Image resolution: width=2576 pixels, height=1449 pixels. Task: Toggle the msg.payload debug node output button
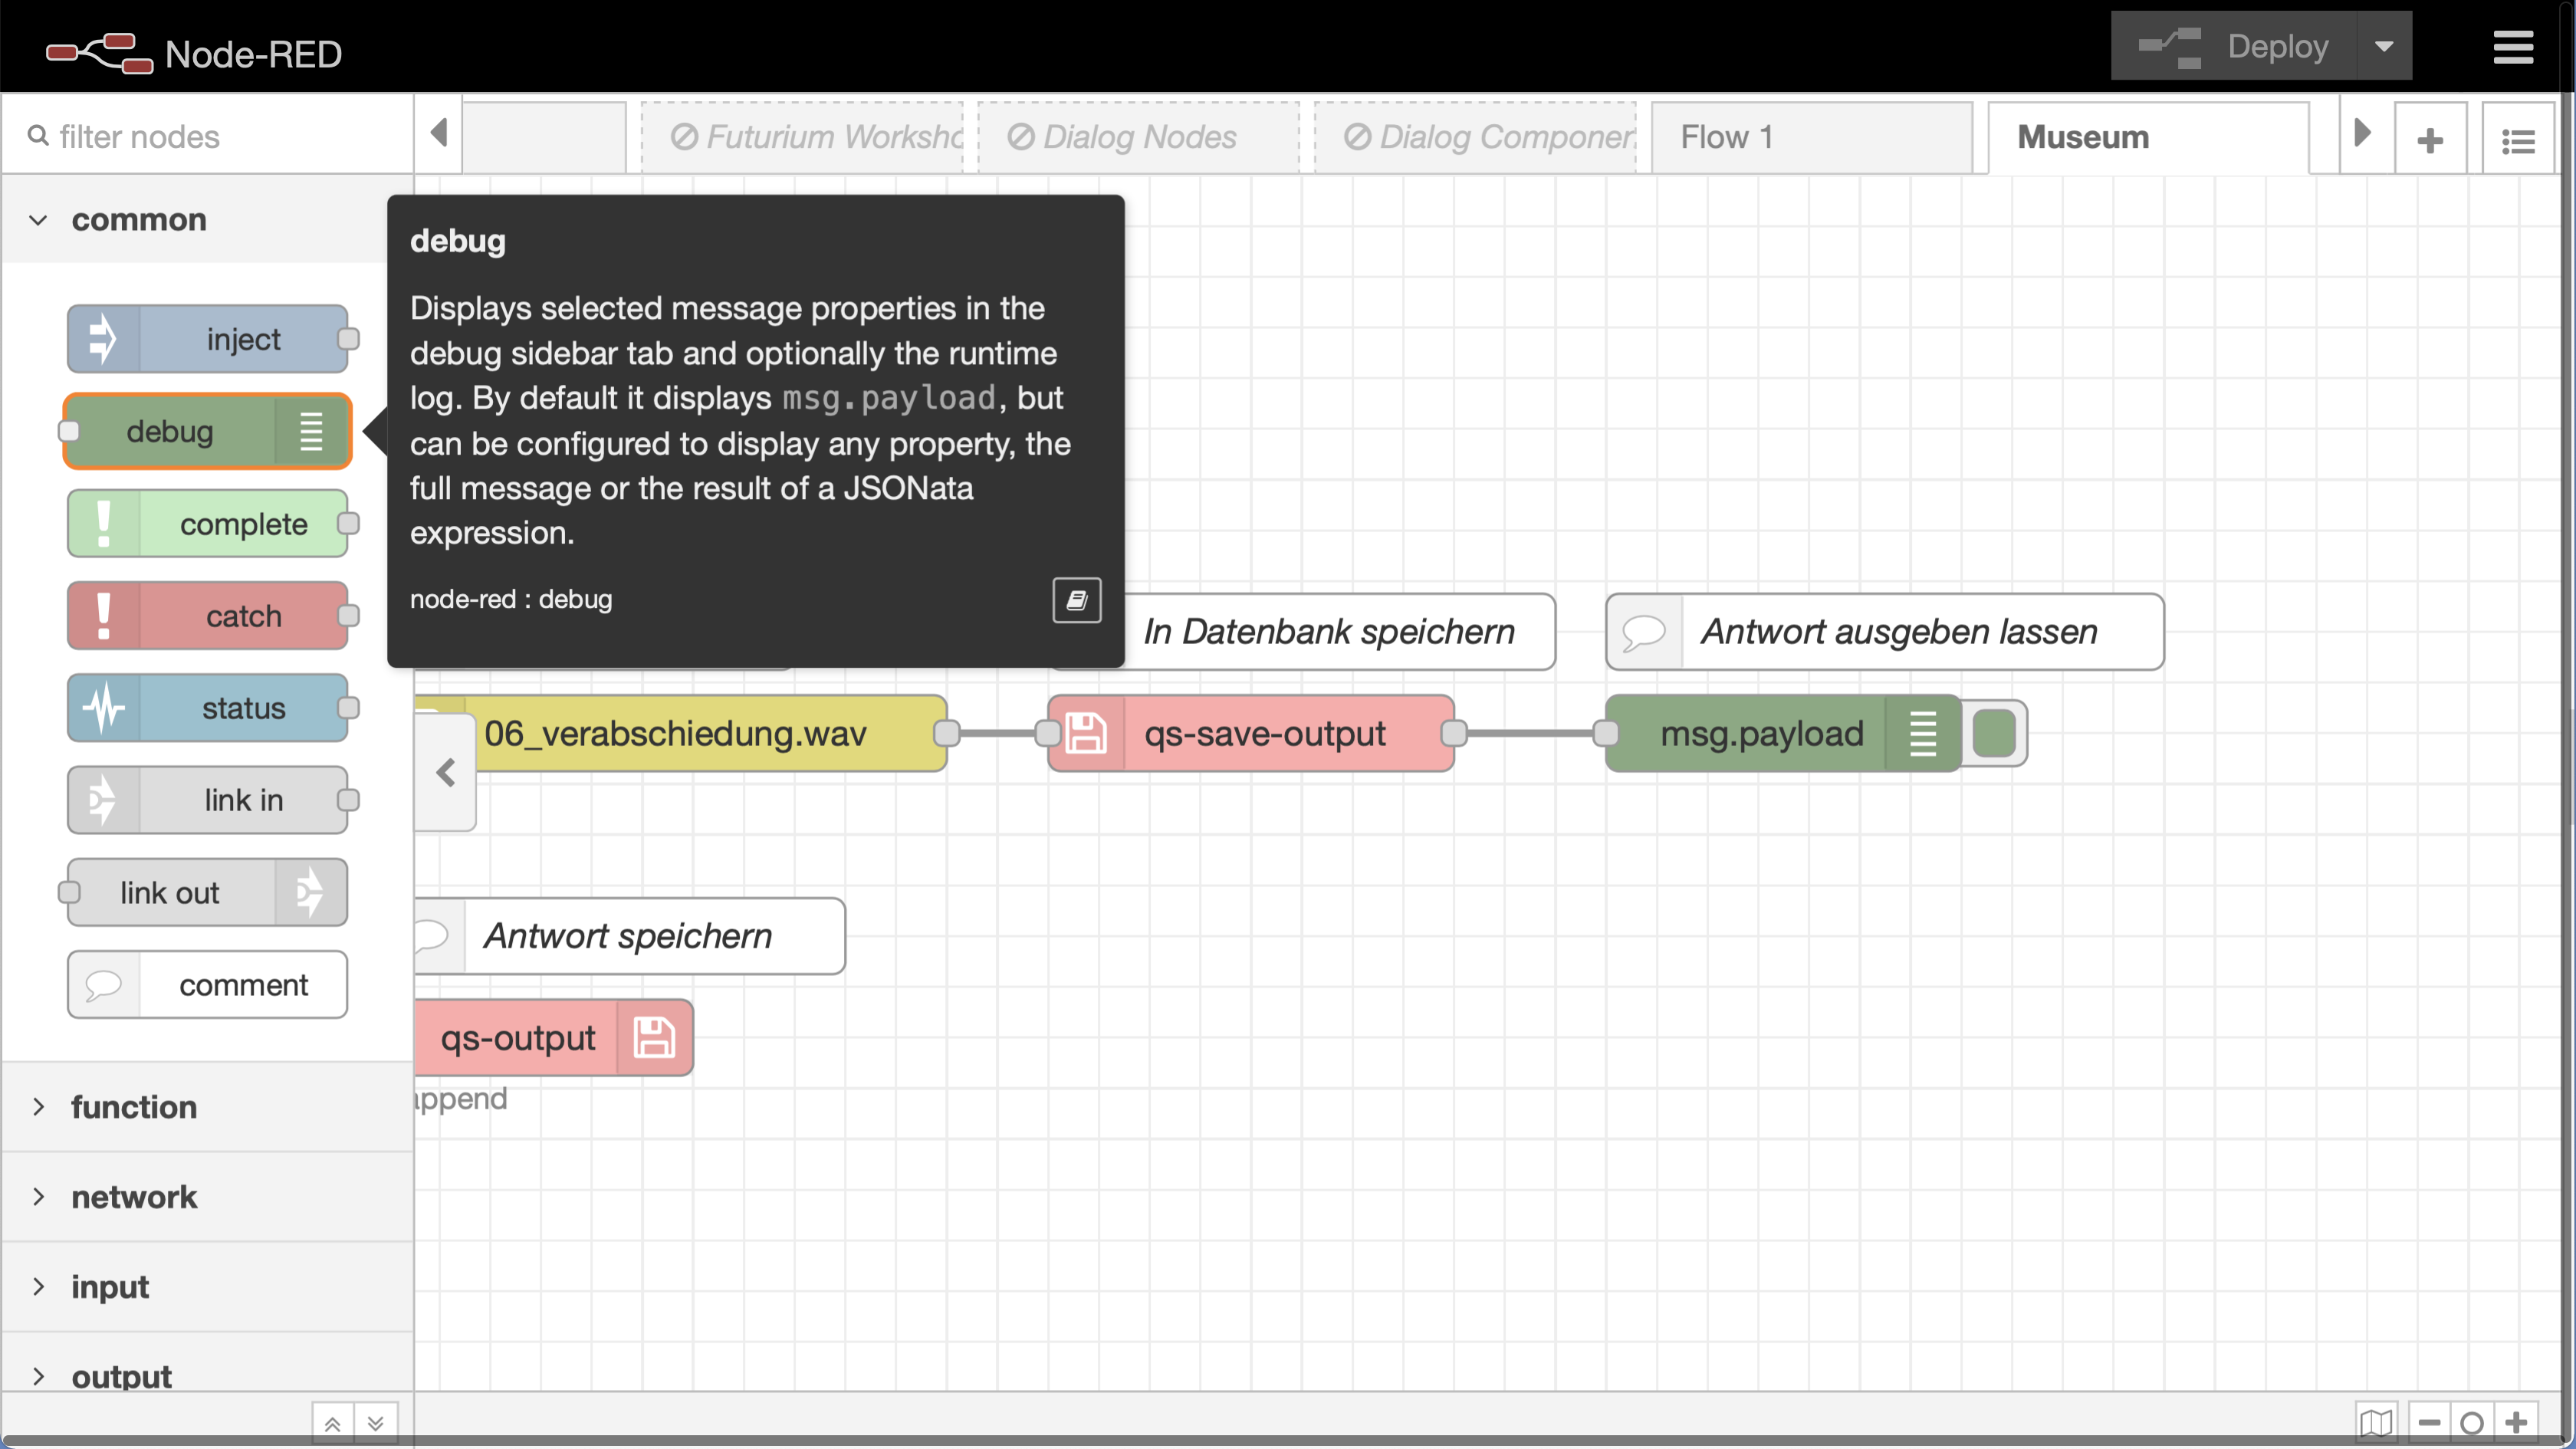[x=1994, y=733]
